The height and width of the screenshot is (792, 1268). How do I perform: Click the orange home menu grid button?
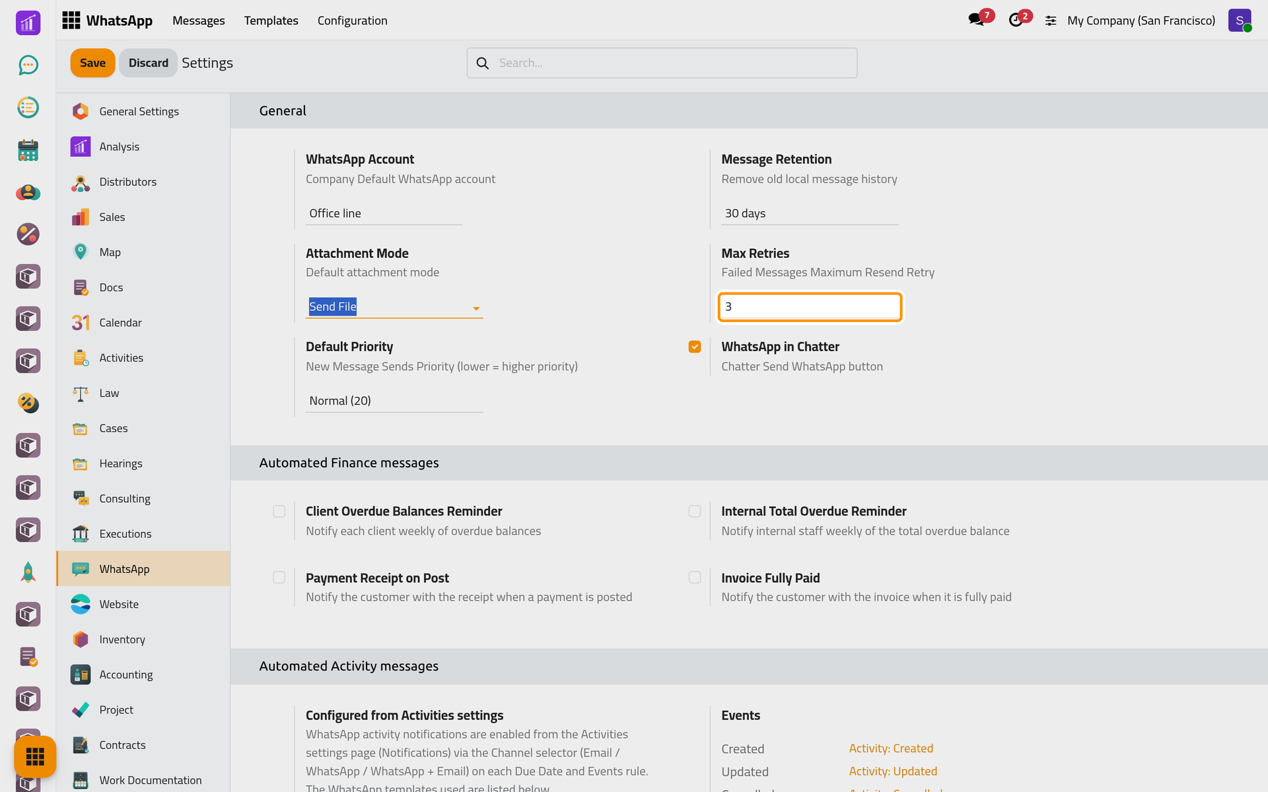coord(34,756)
